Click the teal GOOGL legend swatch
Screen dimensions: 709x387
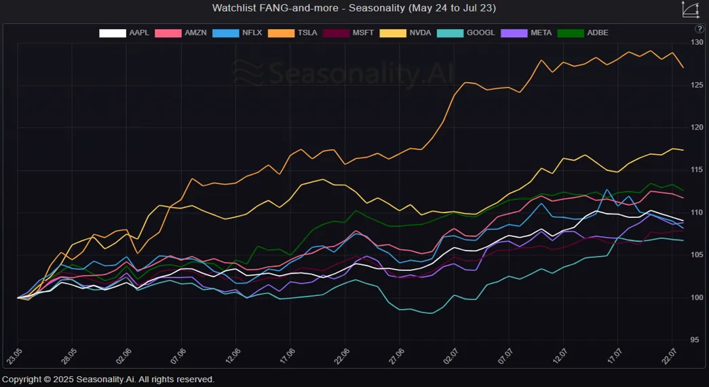(x=451, y=33)
